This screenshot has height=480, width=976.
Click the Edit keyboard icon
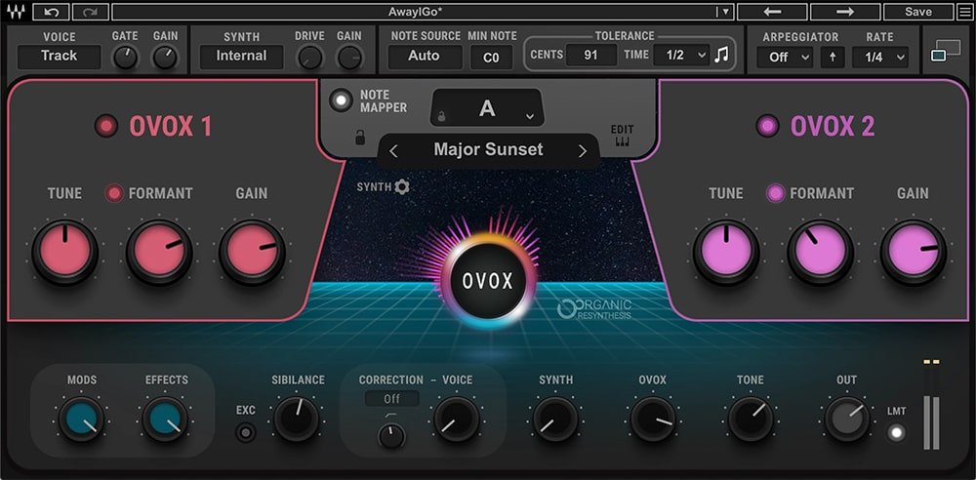click(622, 141)
